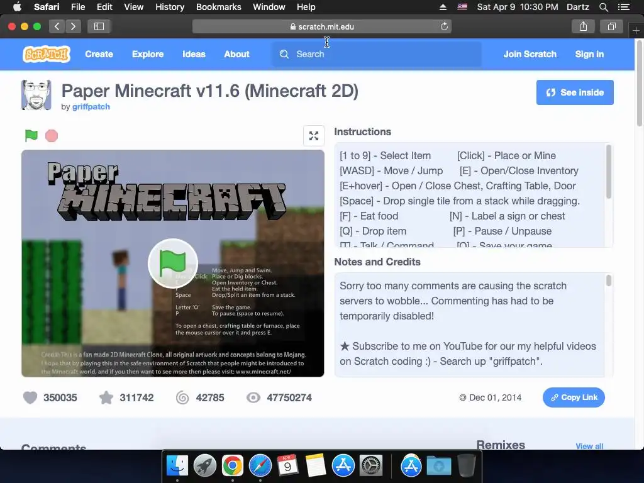Start project with small green flag
644x483 pixels.
tap(31, 136)
